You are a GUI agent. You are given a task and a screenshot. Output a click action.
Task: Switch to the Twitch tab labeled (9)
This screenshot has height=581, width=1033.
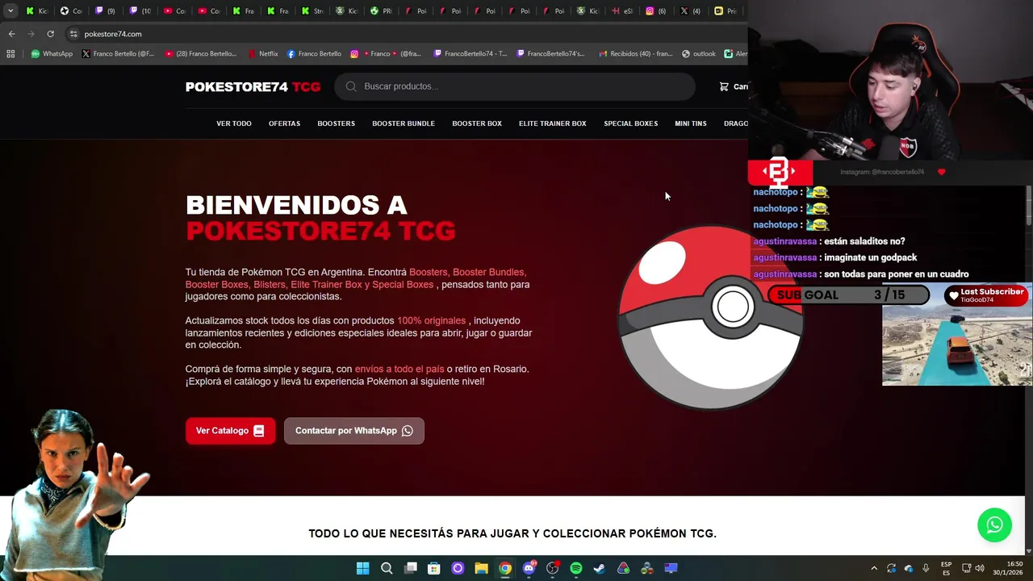click(x=105, y=11)
